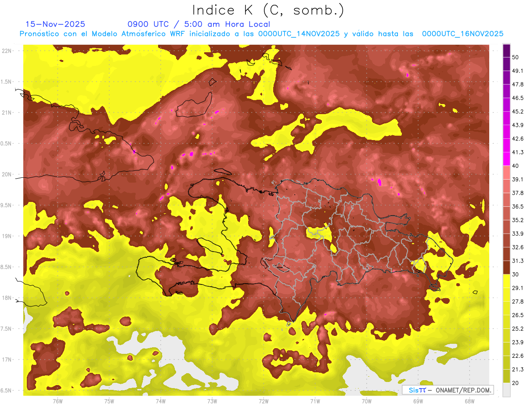Select the bottom legend value 20

(516, 383)
